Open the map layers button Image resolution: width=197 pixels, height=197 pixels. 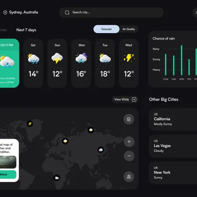pos(129,119)
